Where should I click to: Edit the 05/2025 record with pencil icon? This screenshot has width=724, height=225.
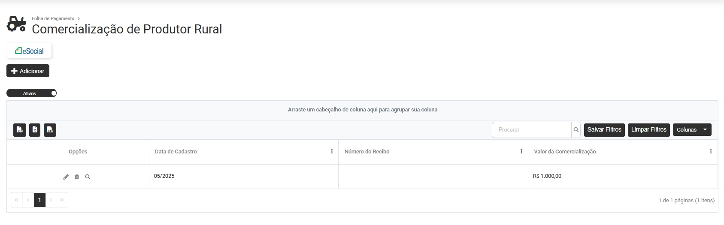click(x=66, y=177)
